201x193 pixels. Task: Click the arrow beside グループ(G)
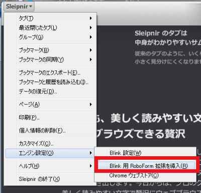(90, 37)
